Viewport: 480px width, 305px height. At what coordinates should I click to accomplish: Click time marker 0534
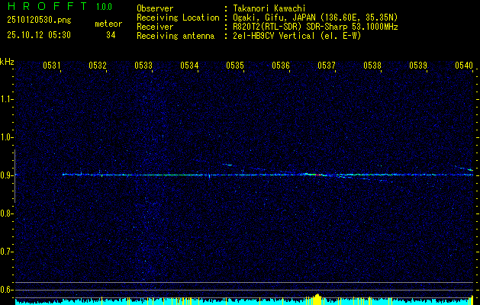point(189,65)
